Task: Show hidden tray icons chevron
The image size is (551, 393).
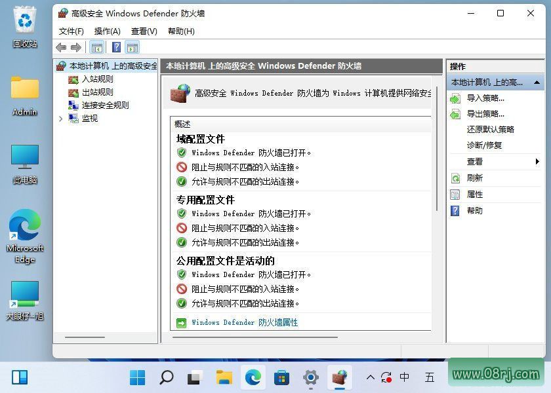Action: pos(370,377)
